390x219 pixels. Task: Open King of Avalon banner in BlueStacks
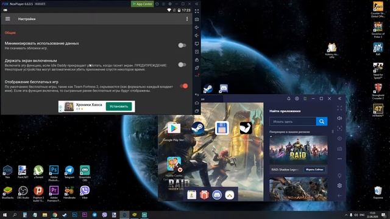coord(298,189)
